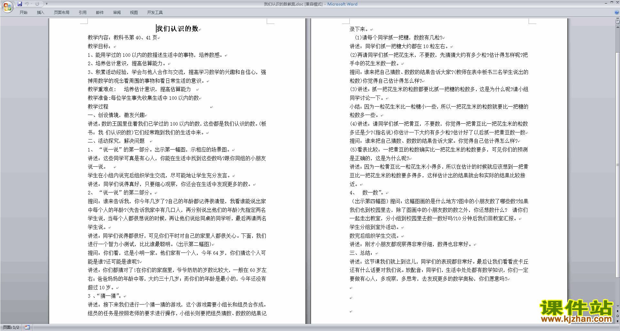The height and width of the screenshot is (331, 620).
Task: Open the 开始 ribbon tab
Action: (x=23, y=12)
